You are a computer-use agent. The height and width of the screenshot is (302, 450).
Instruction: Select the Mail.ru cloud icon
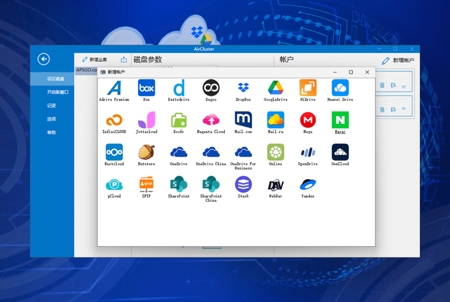276,123
